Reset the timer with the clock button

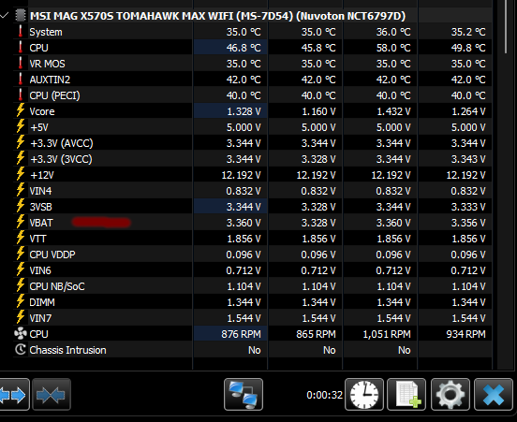click(x=364, y=394)
